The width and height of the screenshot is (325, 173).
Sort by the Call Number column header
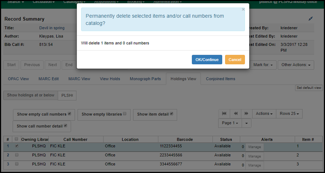76,140
